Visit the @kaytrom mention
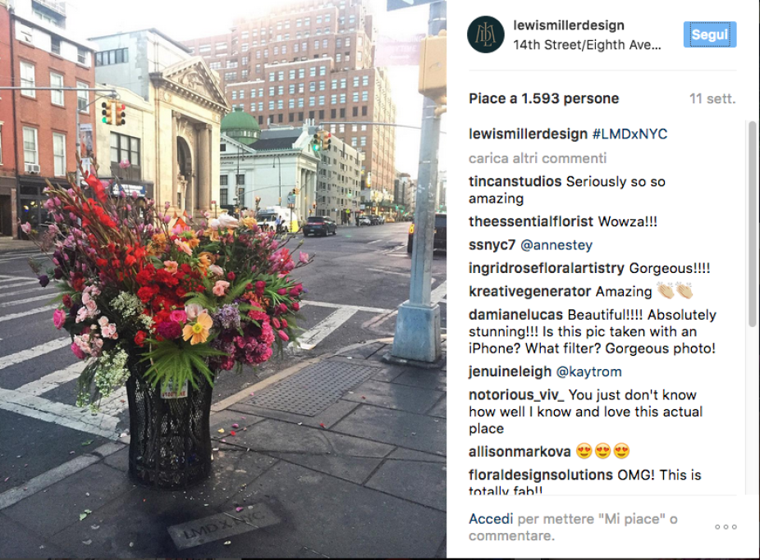 click(x=589, y=371)
